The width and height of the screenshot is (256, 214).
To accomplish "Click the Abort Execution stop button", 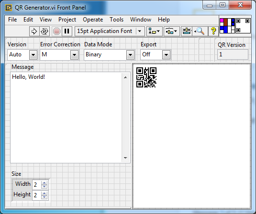I will (x=56, y=31).
